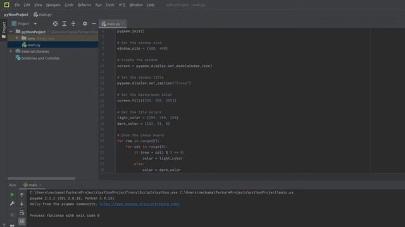Screen dimensions: 405x227
Task: Click the 'for col in range(8):' line
Action: 147,147
